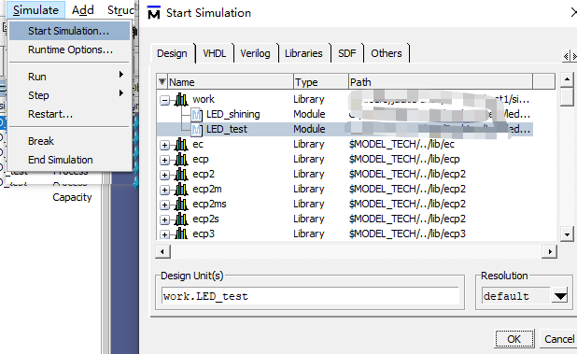Click list scrollbar down arrow

567,234
